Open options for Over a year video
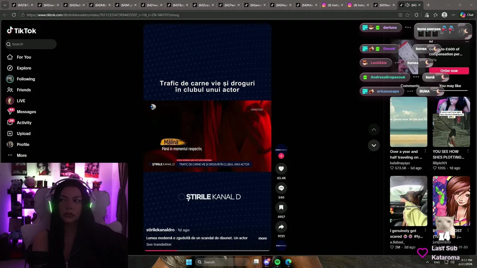The height and width of the screenshot is (268, 477). pos(425,152)
